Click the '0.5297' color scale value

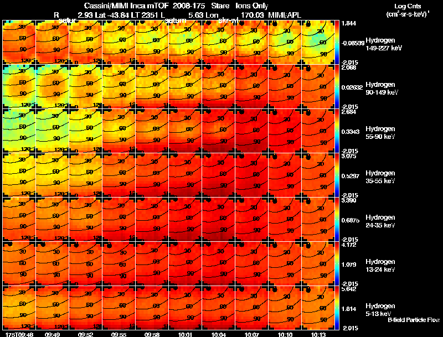tap(351, 176)
